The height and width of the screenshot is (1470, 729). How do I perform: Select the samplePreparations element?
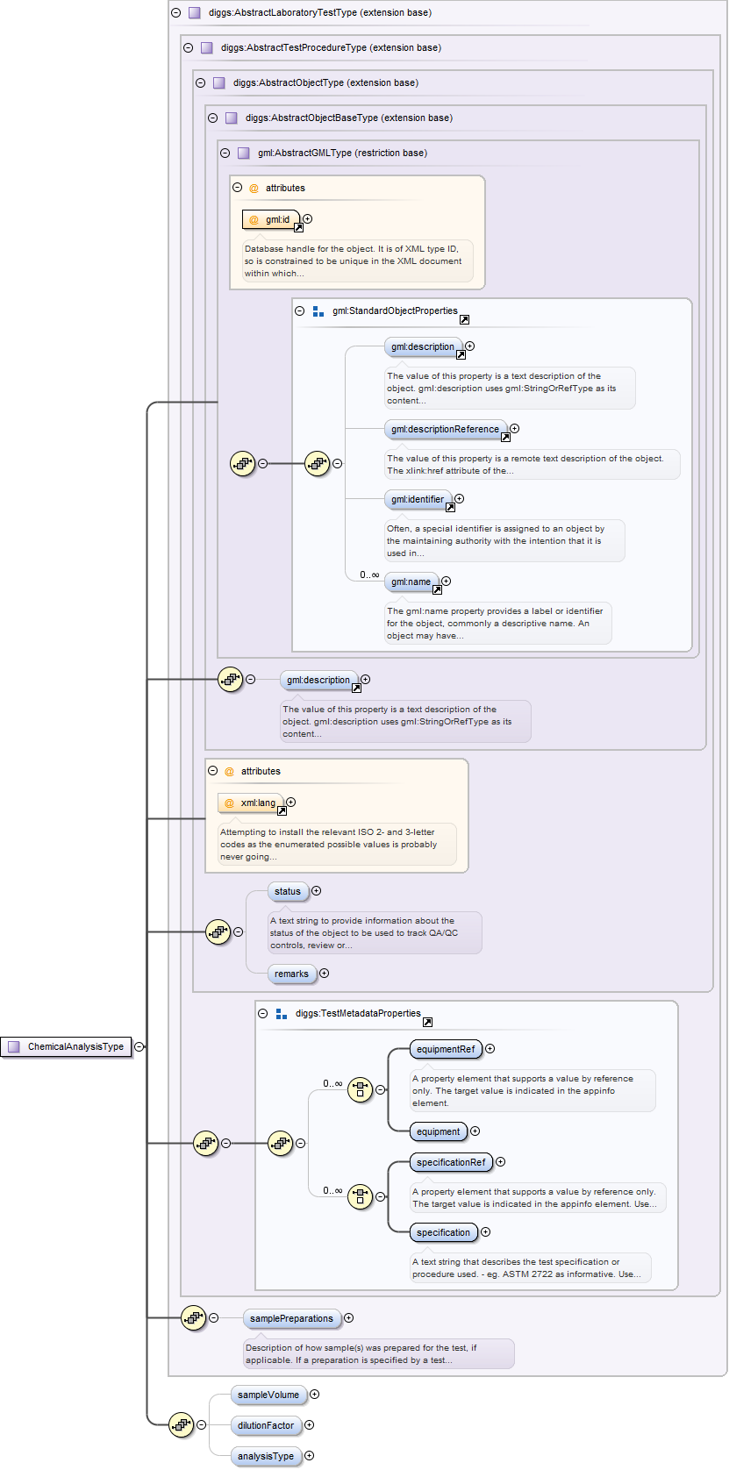tap(291, 1318)
